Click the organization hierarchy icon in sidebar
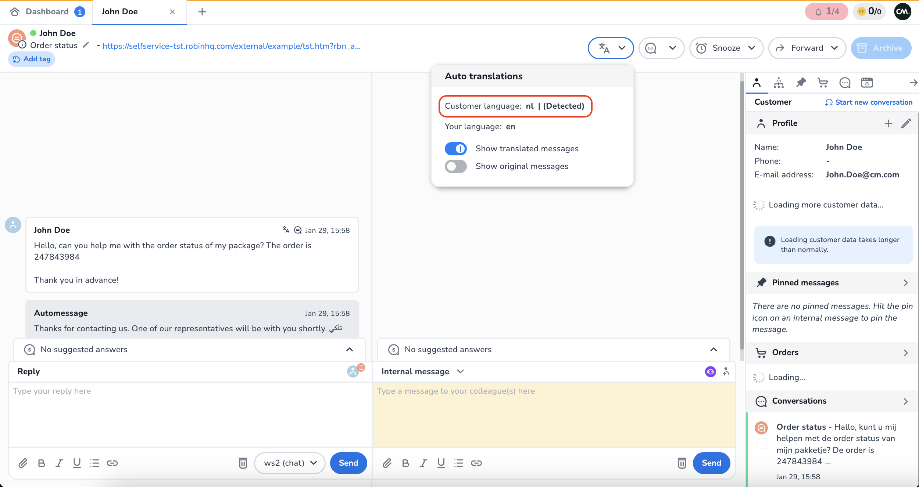Screen dimensions: 919x487 click(x=779, y=83)
